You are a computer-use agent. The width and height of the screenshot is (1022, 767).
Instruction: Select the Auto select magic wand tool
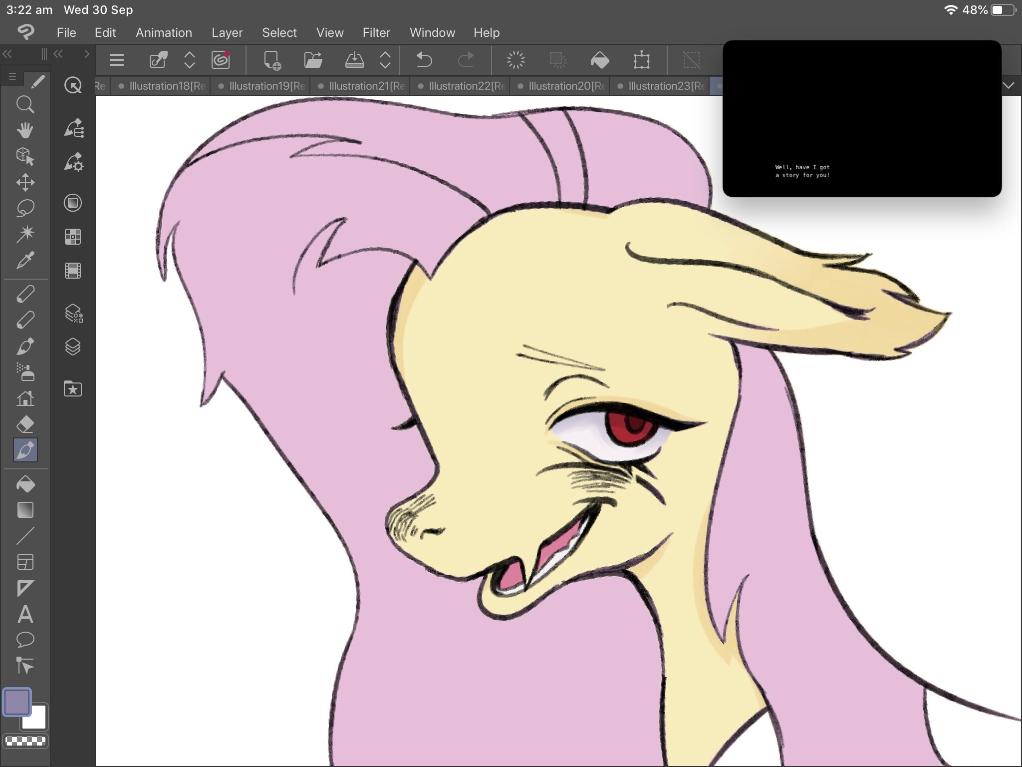(x=25, y=234)
